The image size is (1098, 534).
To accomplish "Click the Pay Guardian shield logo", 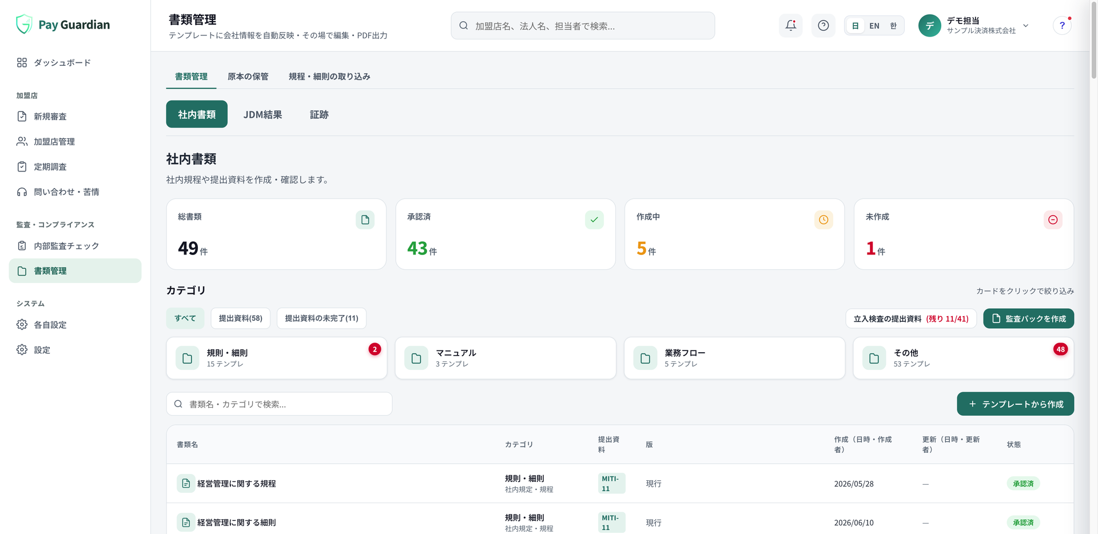I will pos(23,25).
